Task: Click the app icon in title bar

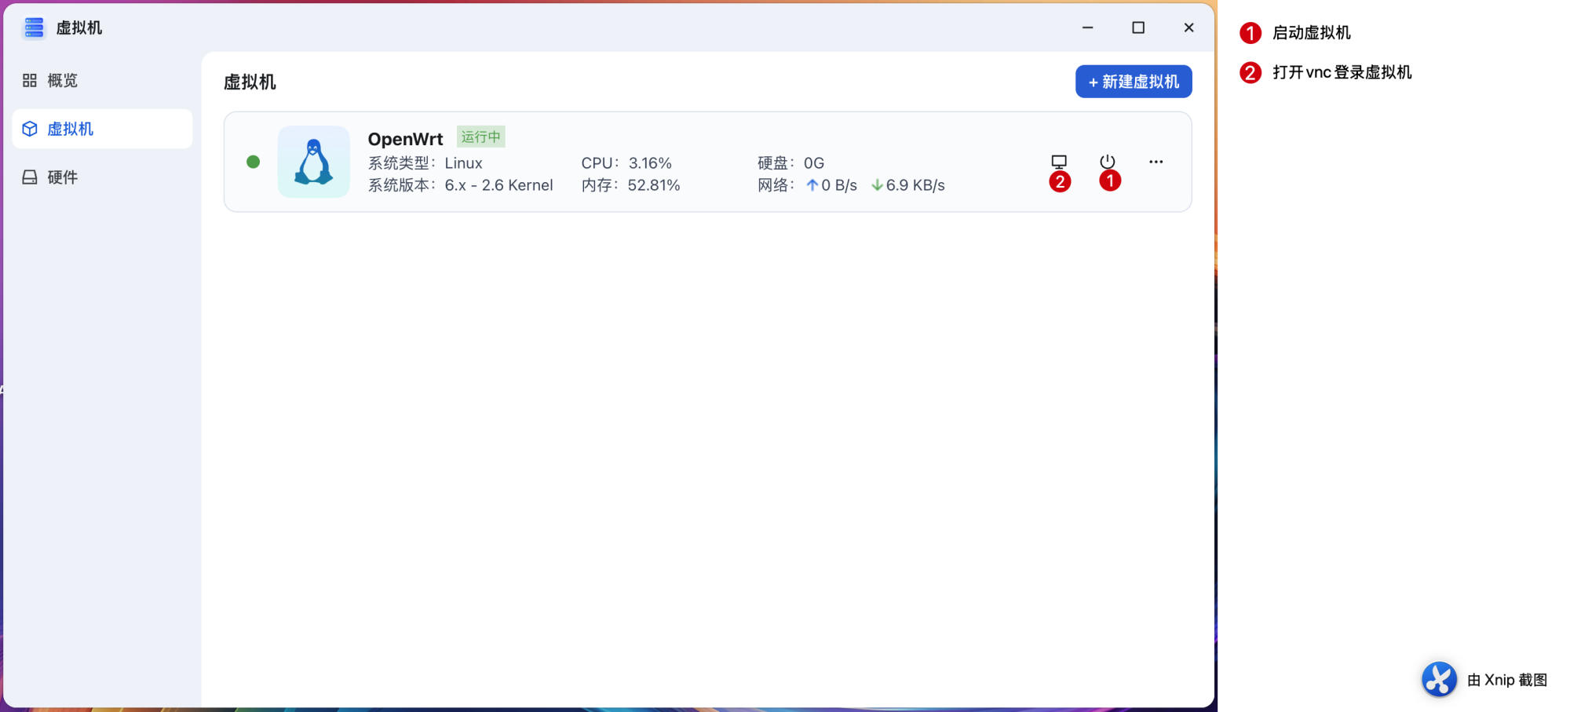Action: pyautogui.click(x=34, y=28)
